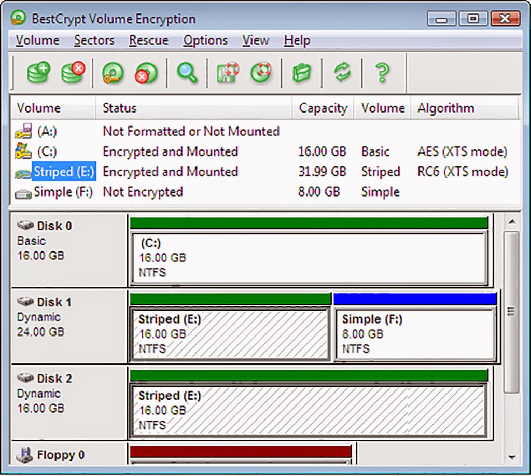The width and height of the screenshot is (531, 476).
Task: Click the dark red bar beside Floppy 0
Action: pyautogui.click(x=241, y=452)
